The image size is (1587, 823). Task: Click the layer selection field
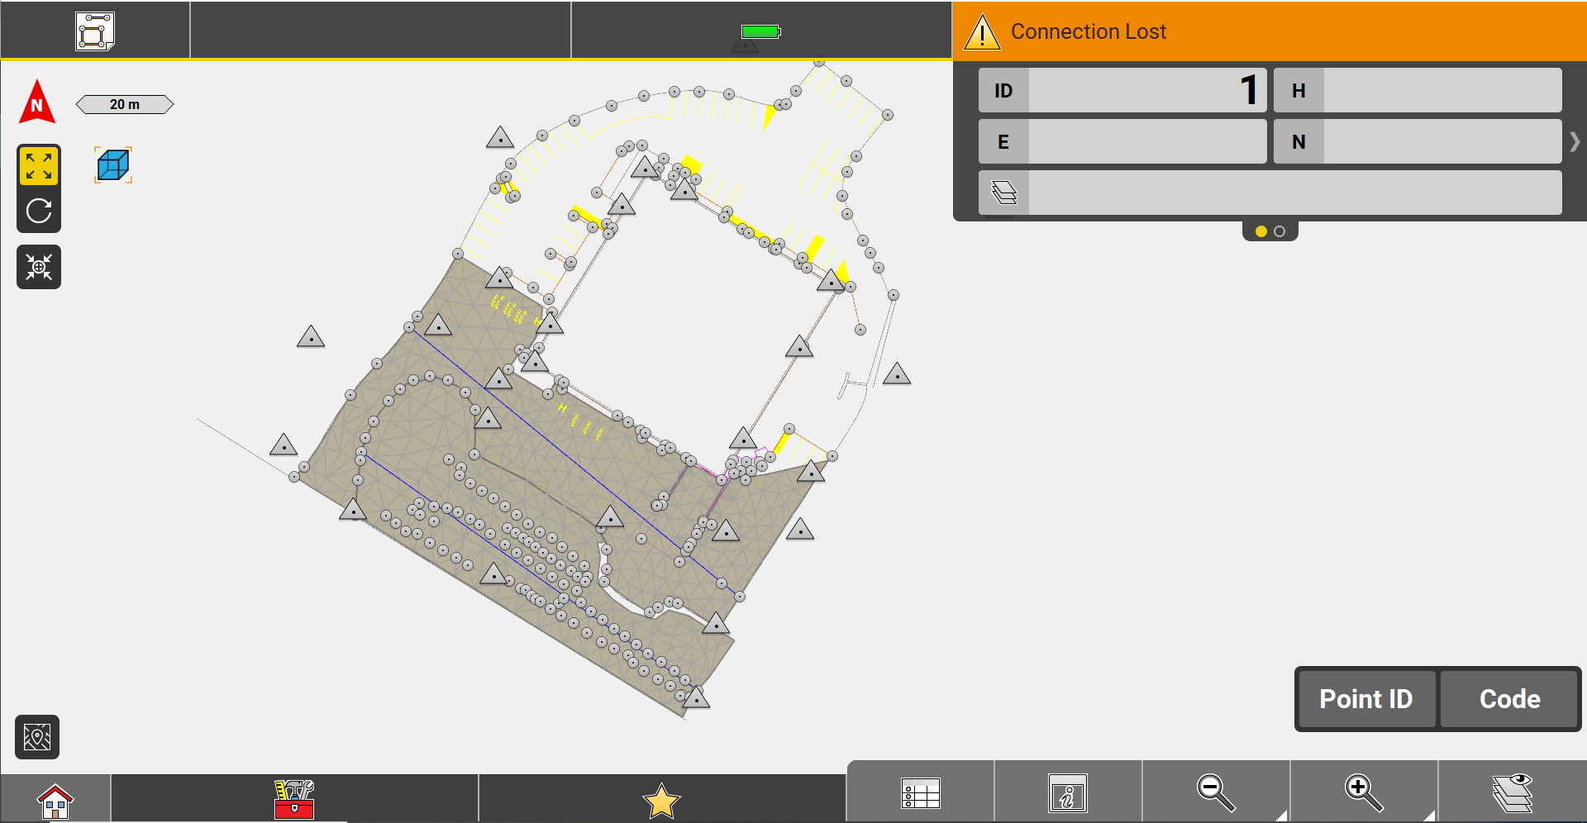[1294, 193]
